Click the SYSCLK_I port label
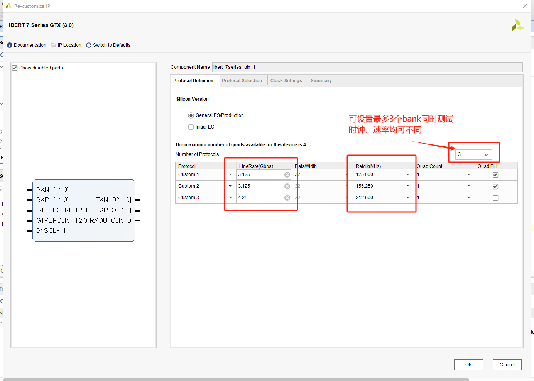Image resolution: width=534 pixels, height=381 pixels. coord(51,231)
